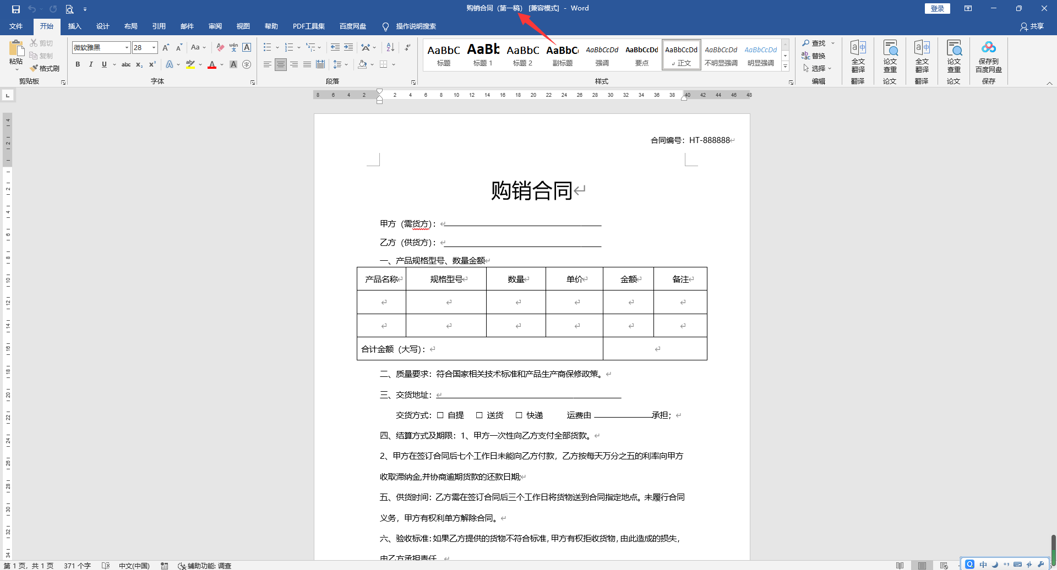
Task: Click the clear formatting eraser icon
Action: tap(220, 47)
